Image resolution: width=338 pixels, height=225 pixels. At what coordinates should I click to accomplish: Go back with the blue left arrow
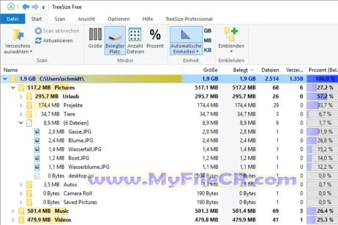point(25,7)
